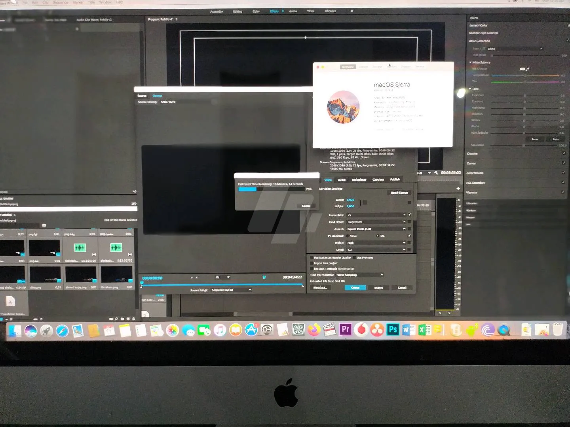Screen dimensions: 570x427
Task: Open Frame Rate dropdown
Action: [x=376, y=215]
